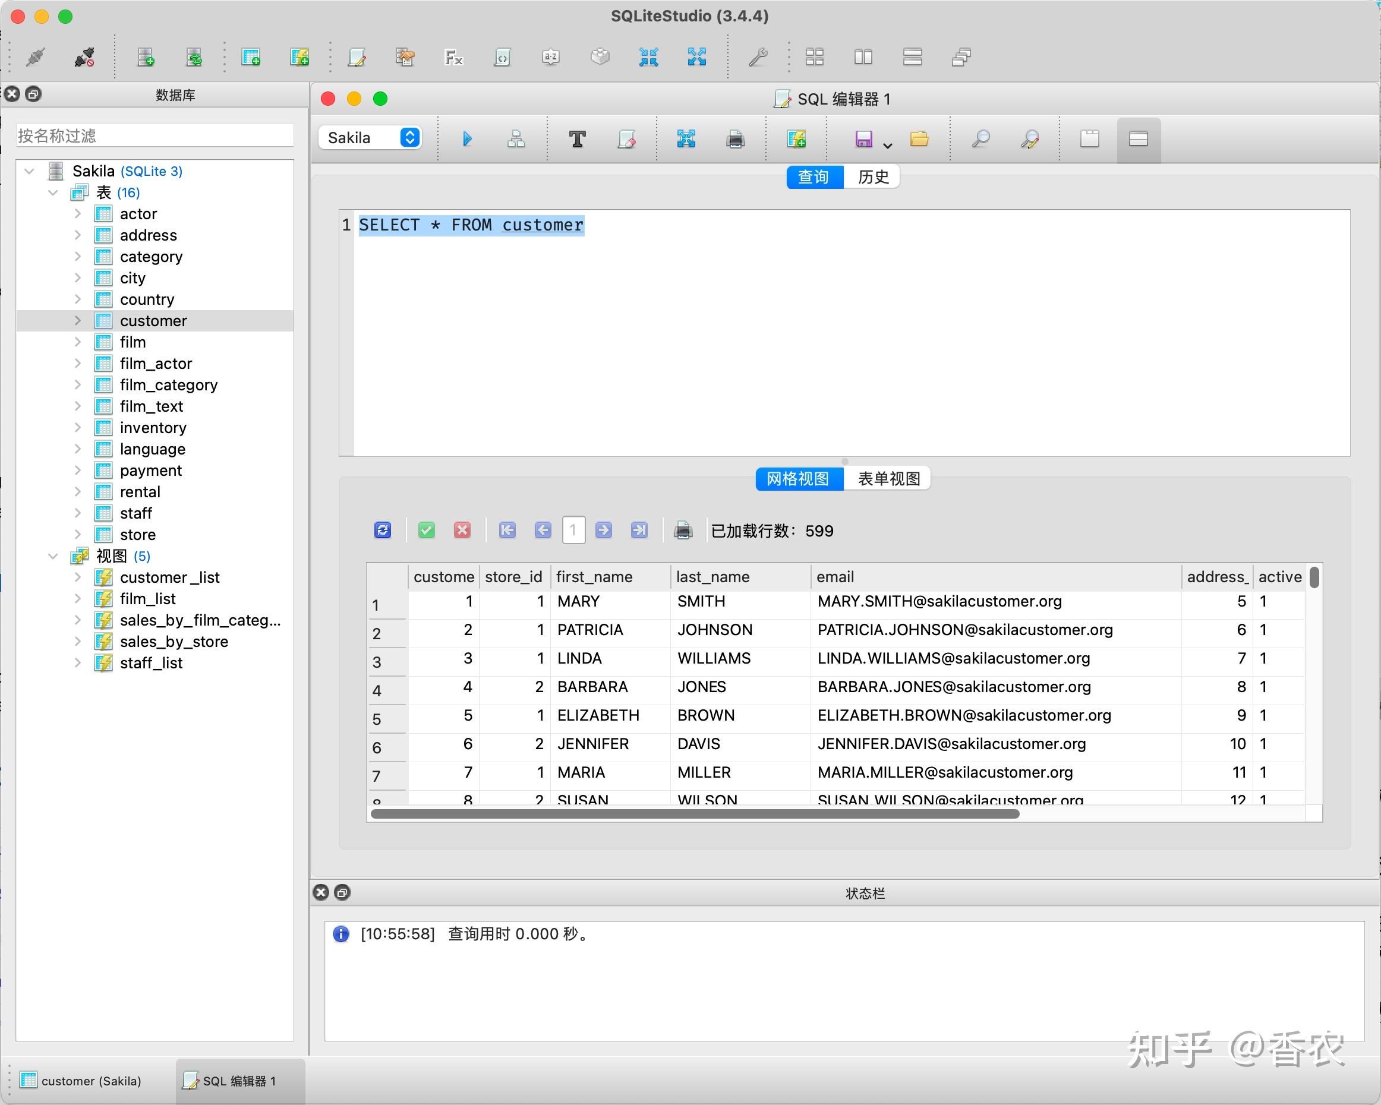
Task: Connect to the database
Action: 35,56
